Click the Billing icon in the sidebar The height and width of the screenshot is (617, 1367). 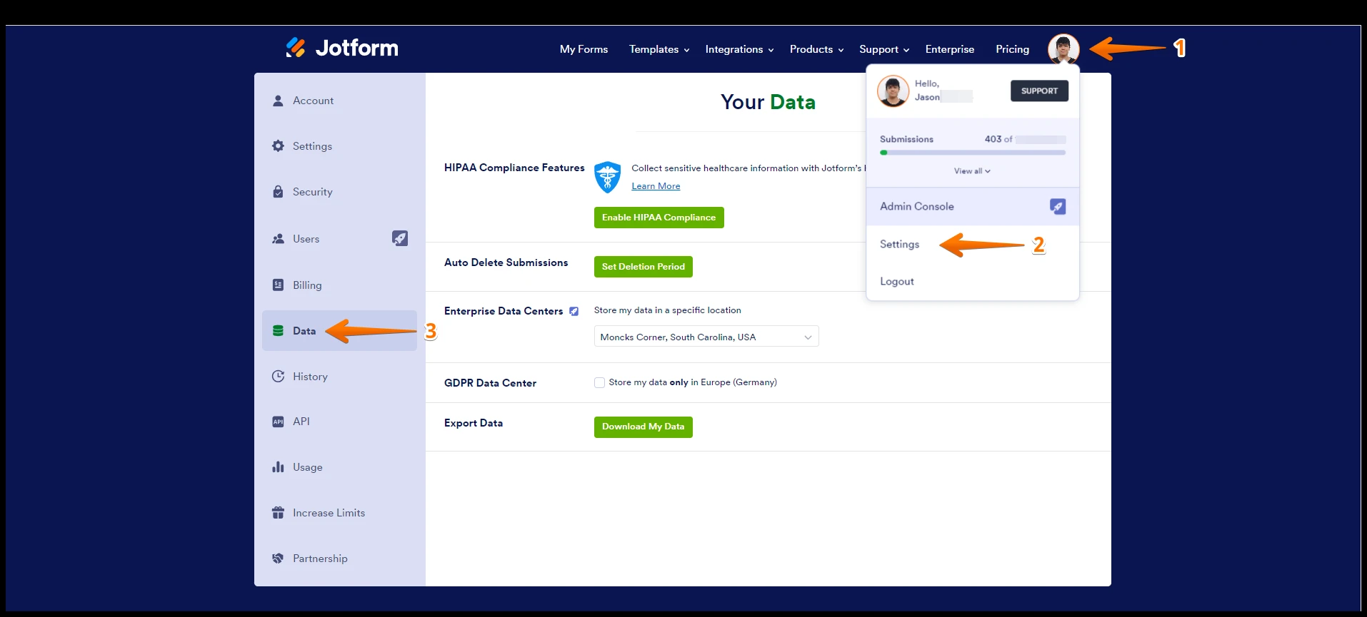click(x=278, y=285)
